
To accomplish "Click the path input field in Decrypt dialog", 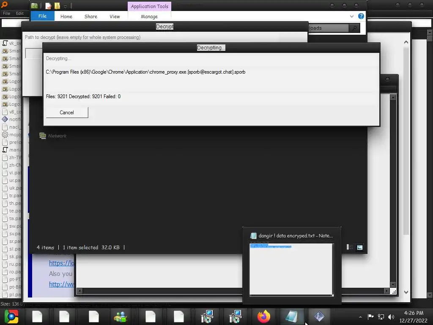I will [x=34, y=53].
